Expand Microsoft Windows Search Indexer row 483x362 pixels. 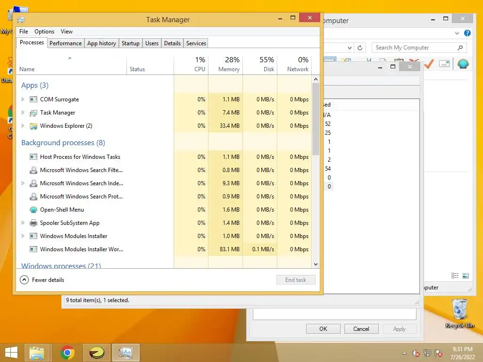(x=23, y=183)
